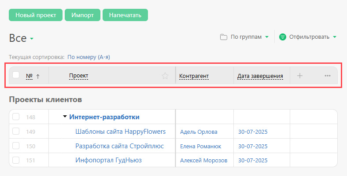The image size is (347, 176).
Task: Sort by the Проект column header
Action: [79, 76]
